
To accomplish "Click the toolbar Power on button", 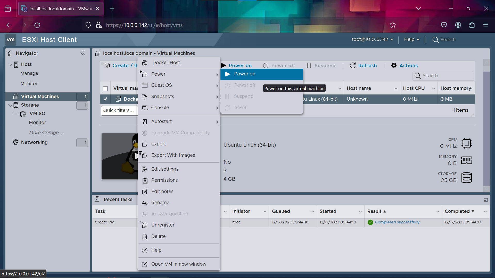I will 236,66.
